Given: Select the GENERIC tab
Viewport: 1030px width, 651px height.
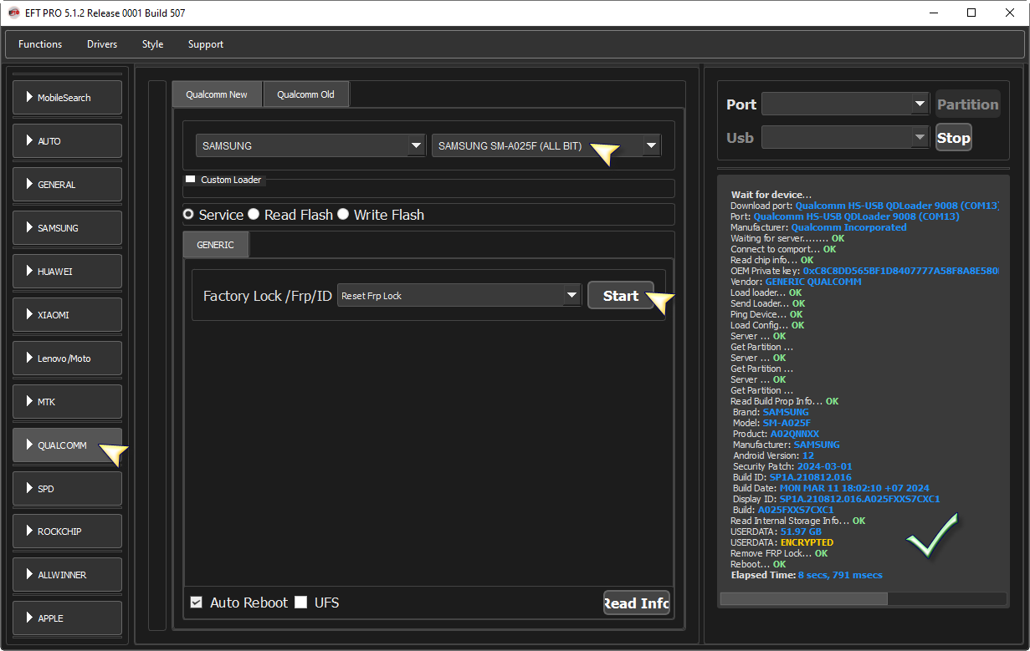Looking at the screenshot, I should pos(216,245).
